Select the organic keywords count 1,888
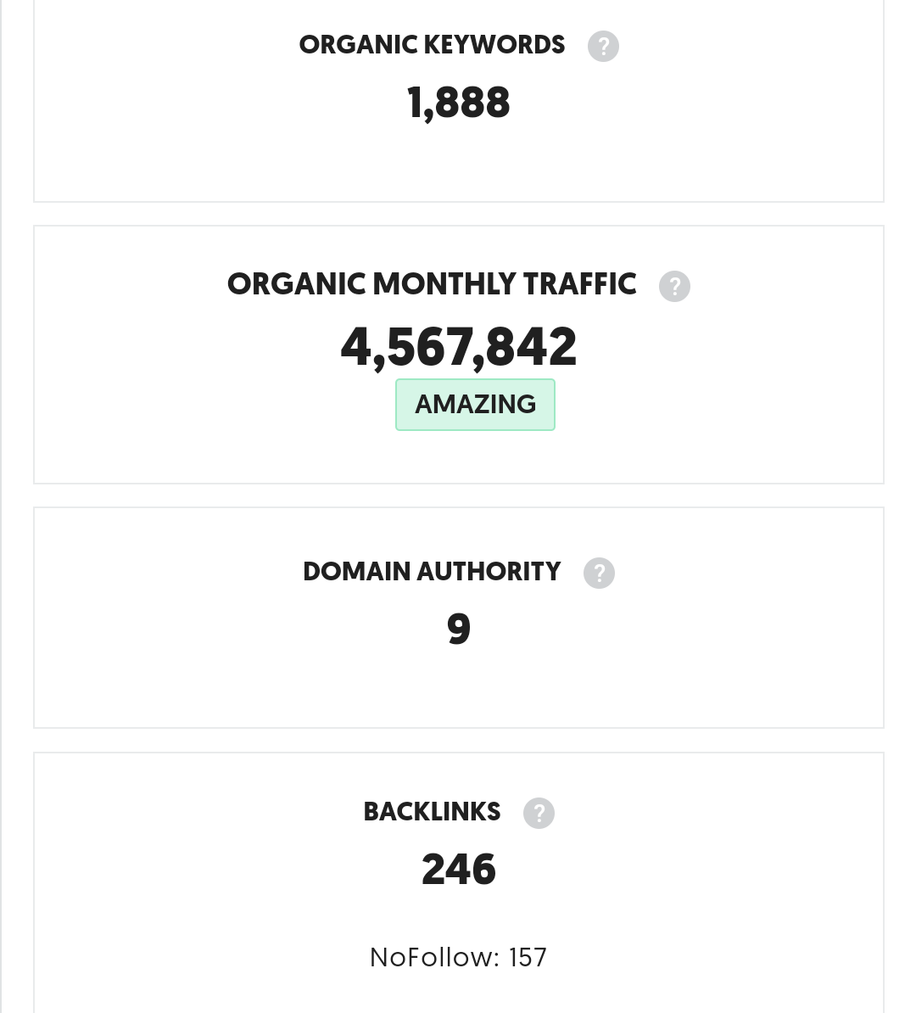916x1013 pixels. coord(458,102)
